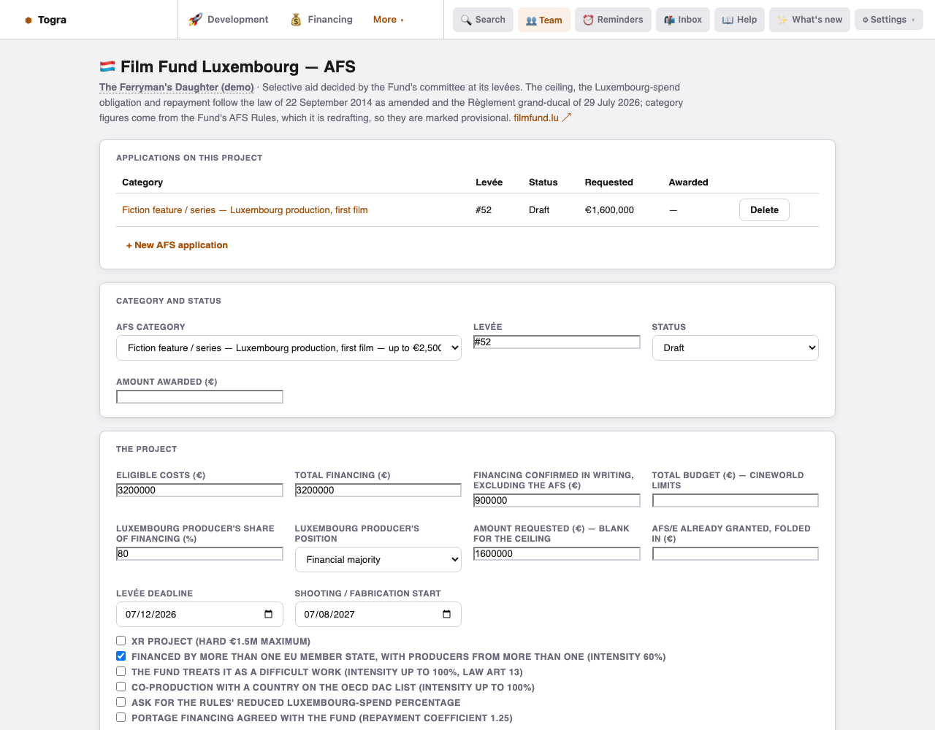
Task: Open calendar picker for Shooting start date
Action: click(446, 614)
